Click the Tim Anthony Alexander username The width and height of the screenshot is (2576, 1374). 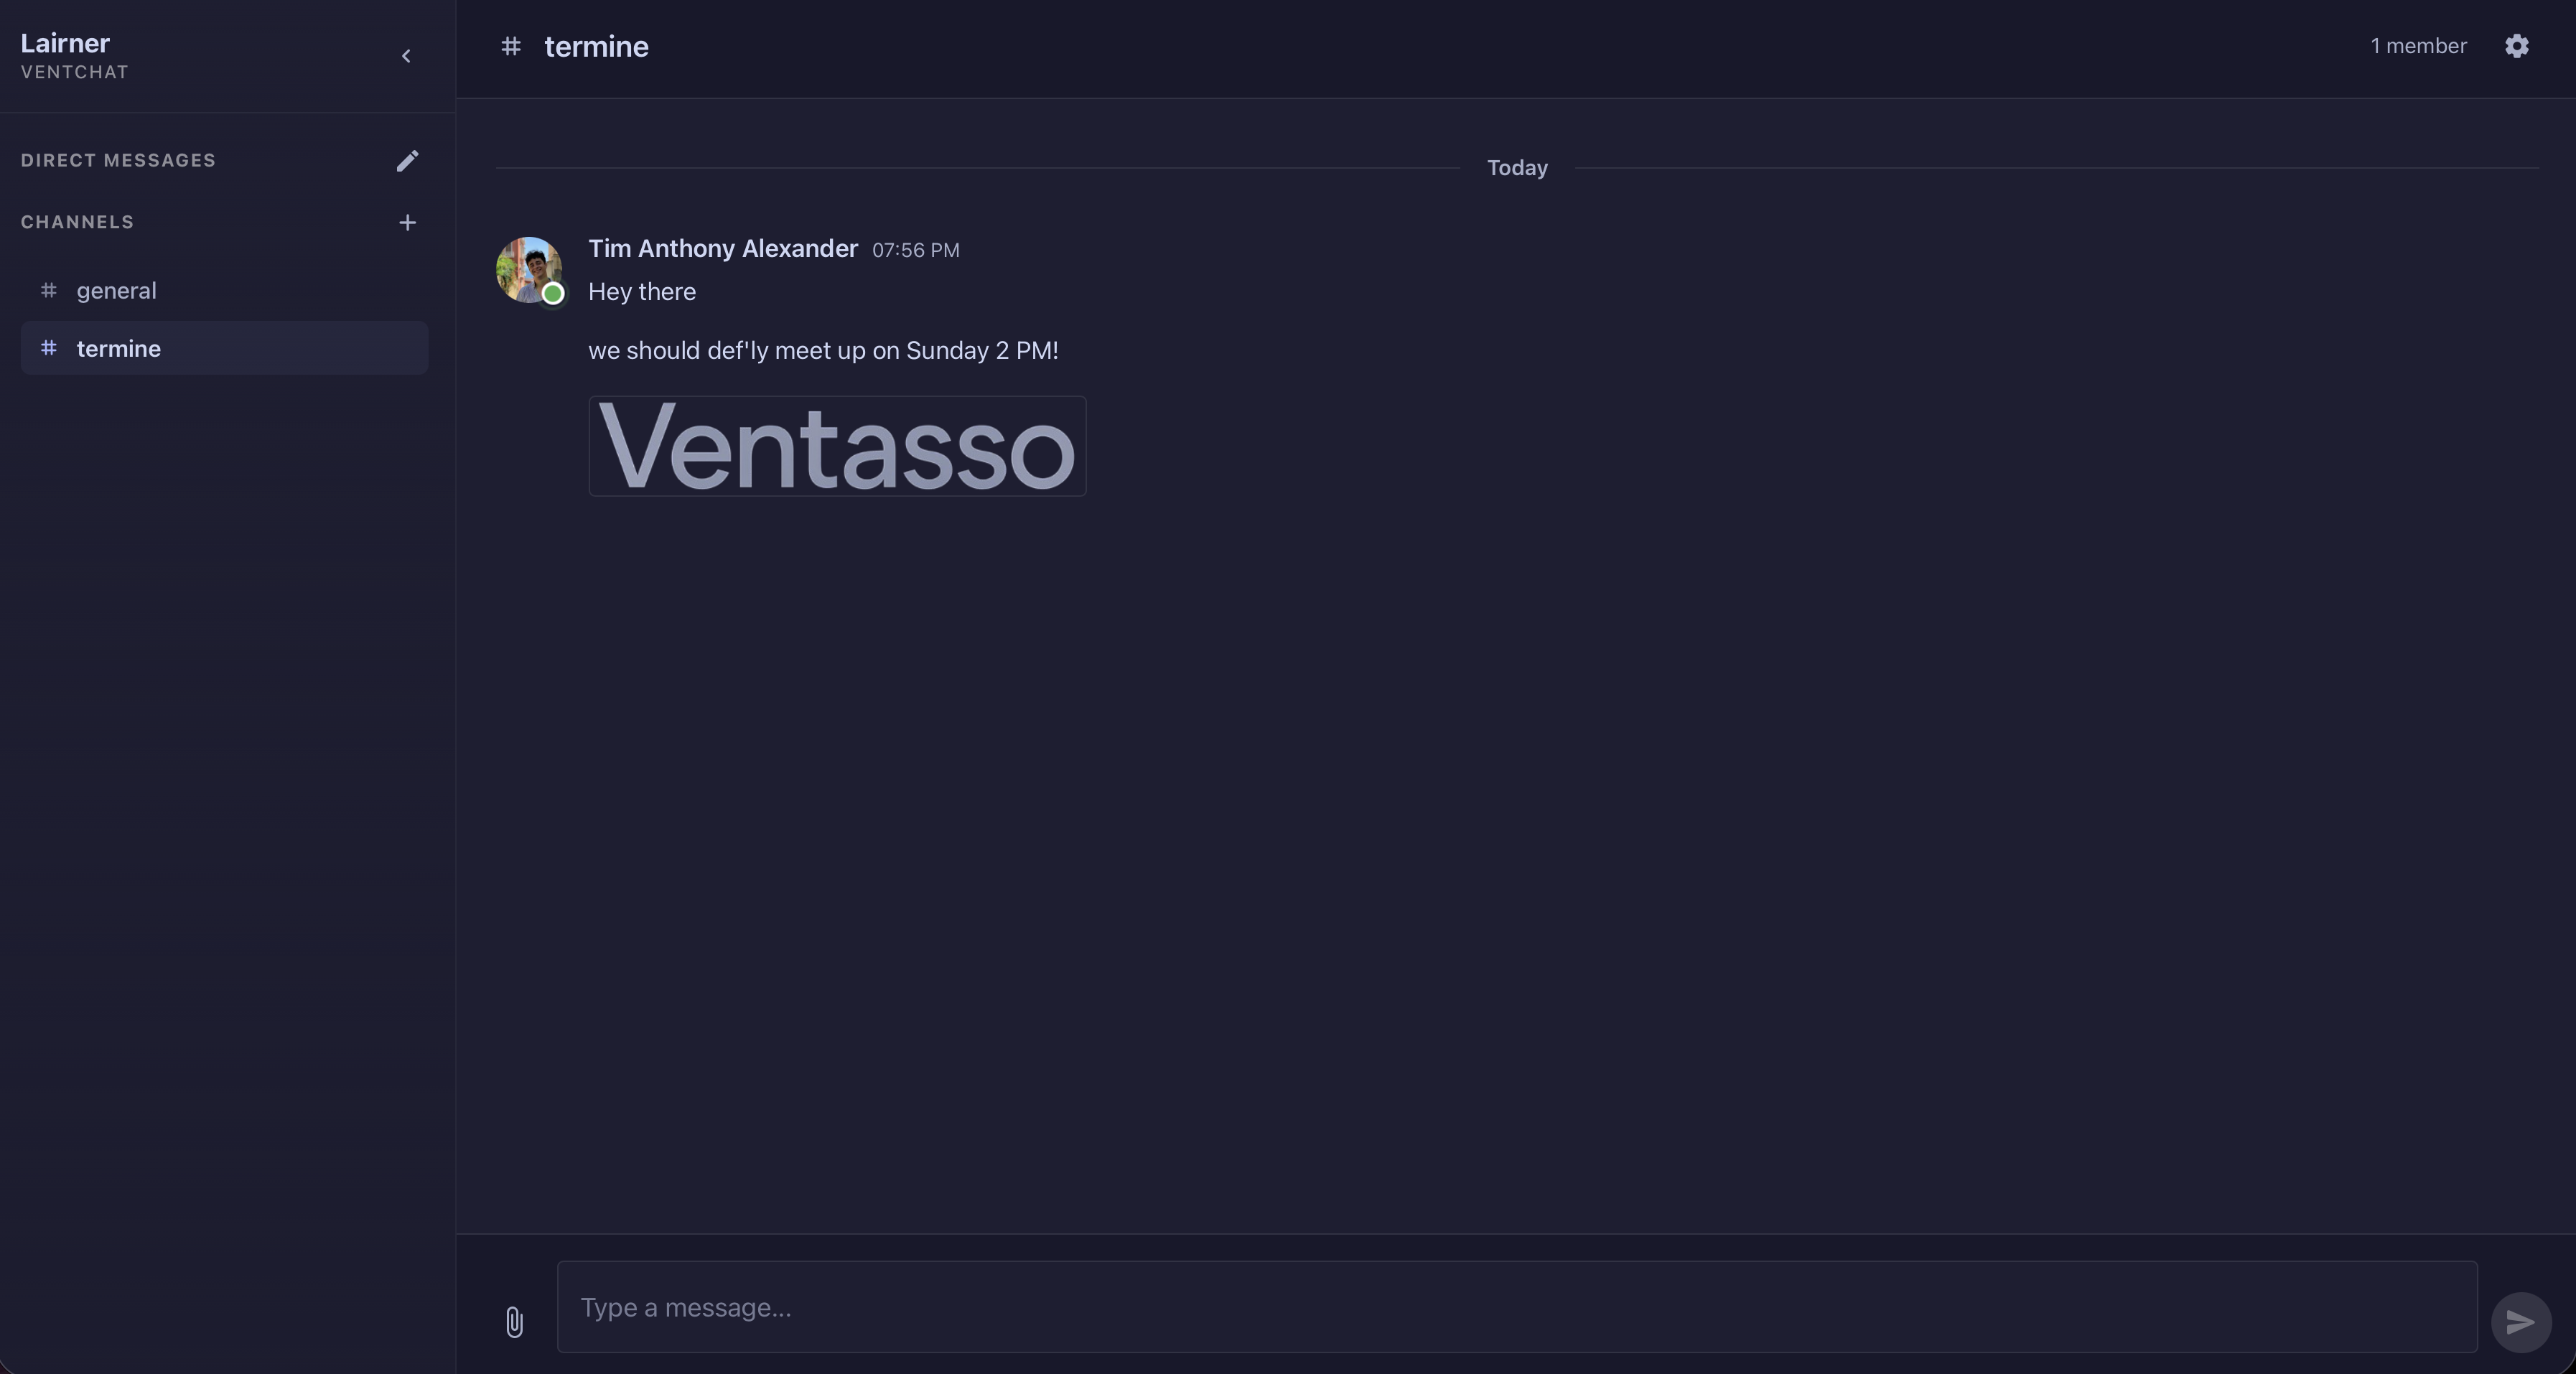(722, 249)
